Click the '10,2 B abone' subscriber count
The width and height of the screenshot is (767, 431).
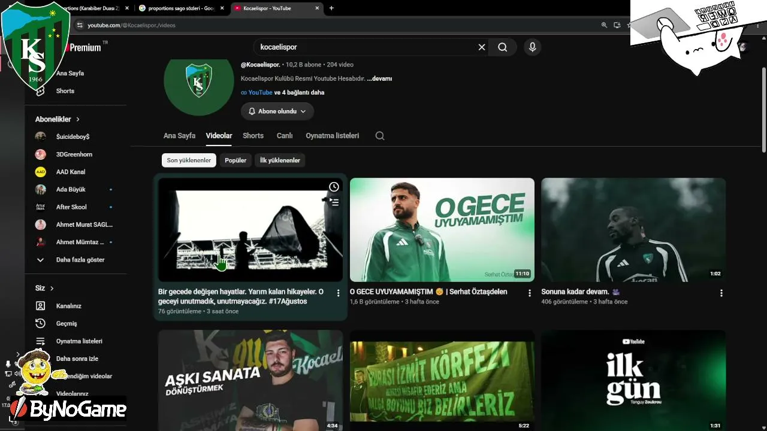click(304, 65)
